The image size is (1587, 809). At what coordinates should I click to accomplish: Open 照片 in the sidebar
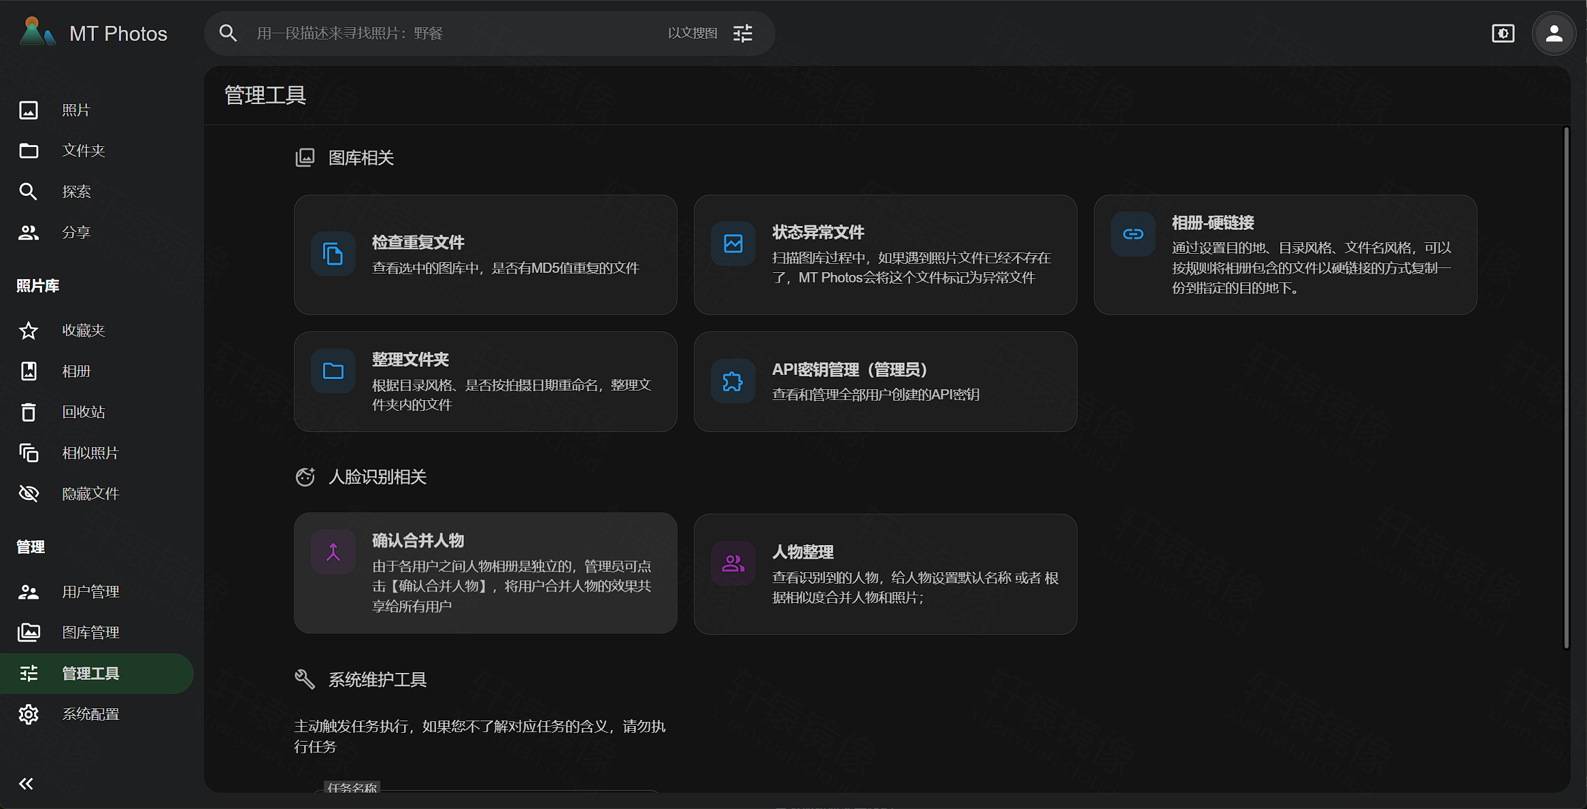tap(97, 110)
